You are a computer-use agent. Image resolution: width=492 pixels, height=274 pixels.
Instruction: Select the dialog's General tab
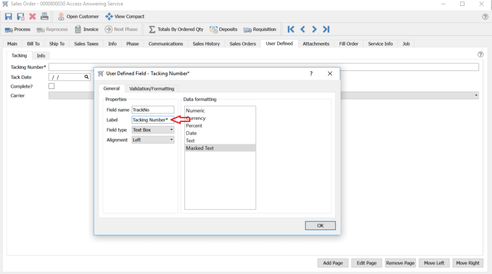click(111, 88)
